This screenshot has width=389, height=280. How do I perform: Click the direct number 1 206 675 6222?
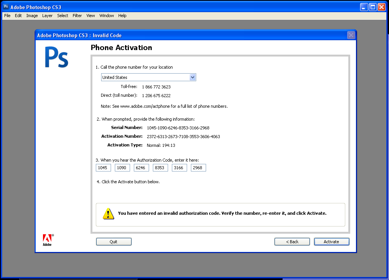click(x=156, y=96)
